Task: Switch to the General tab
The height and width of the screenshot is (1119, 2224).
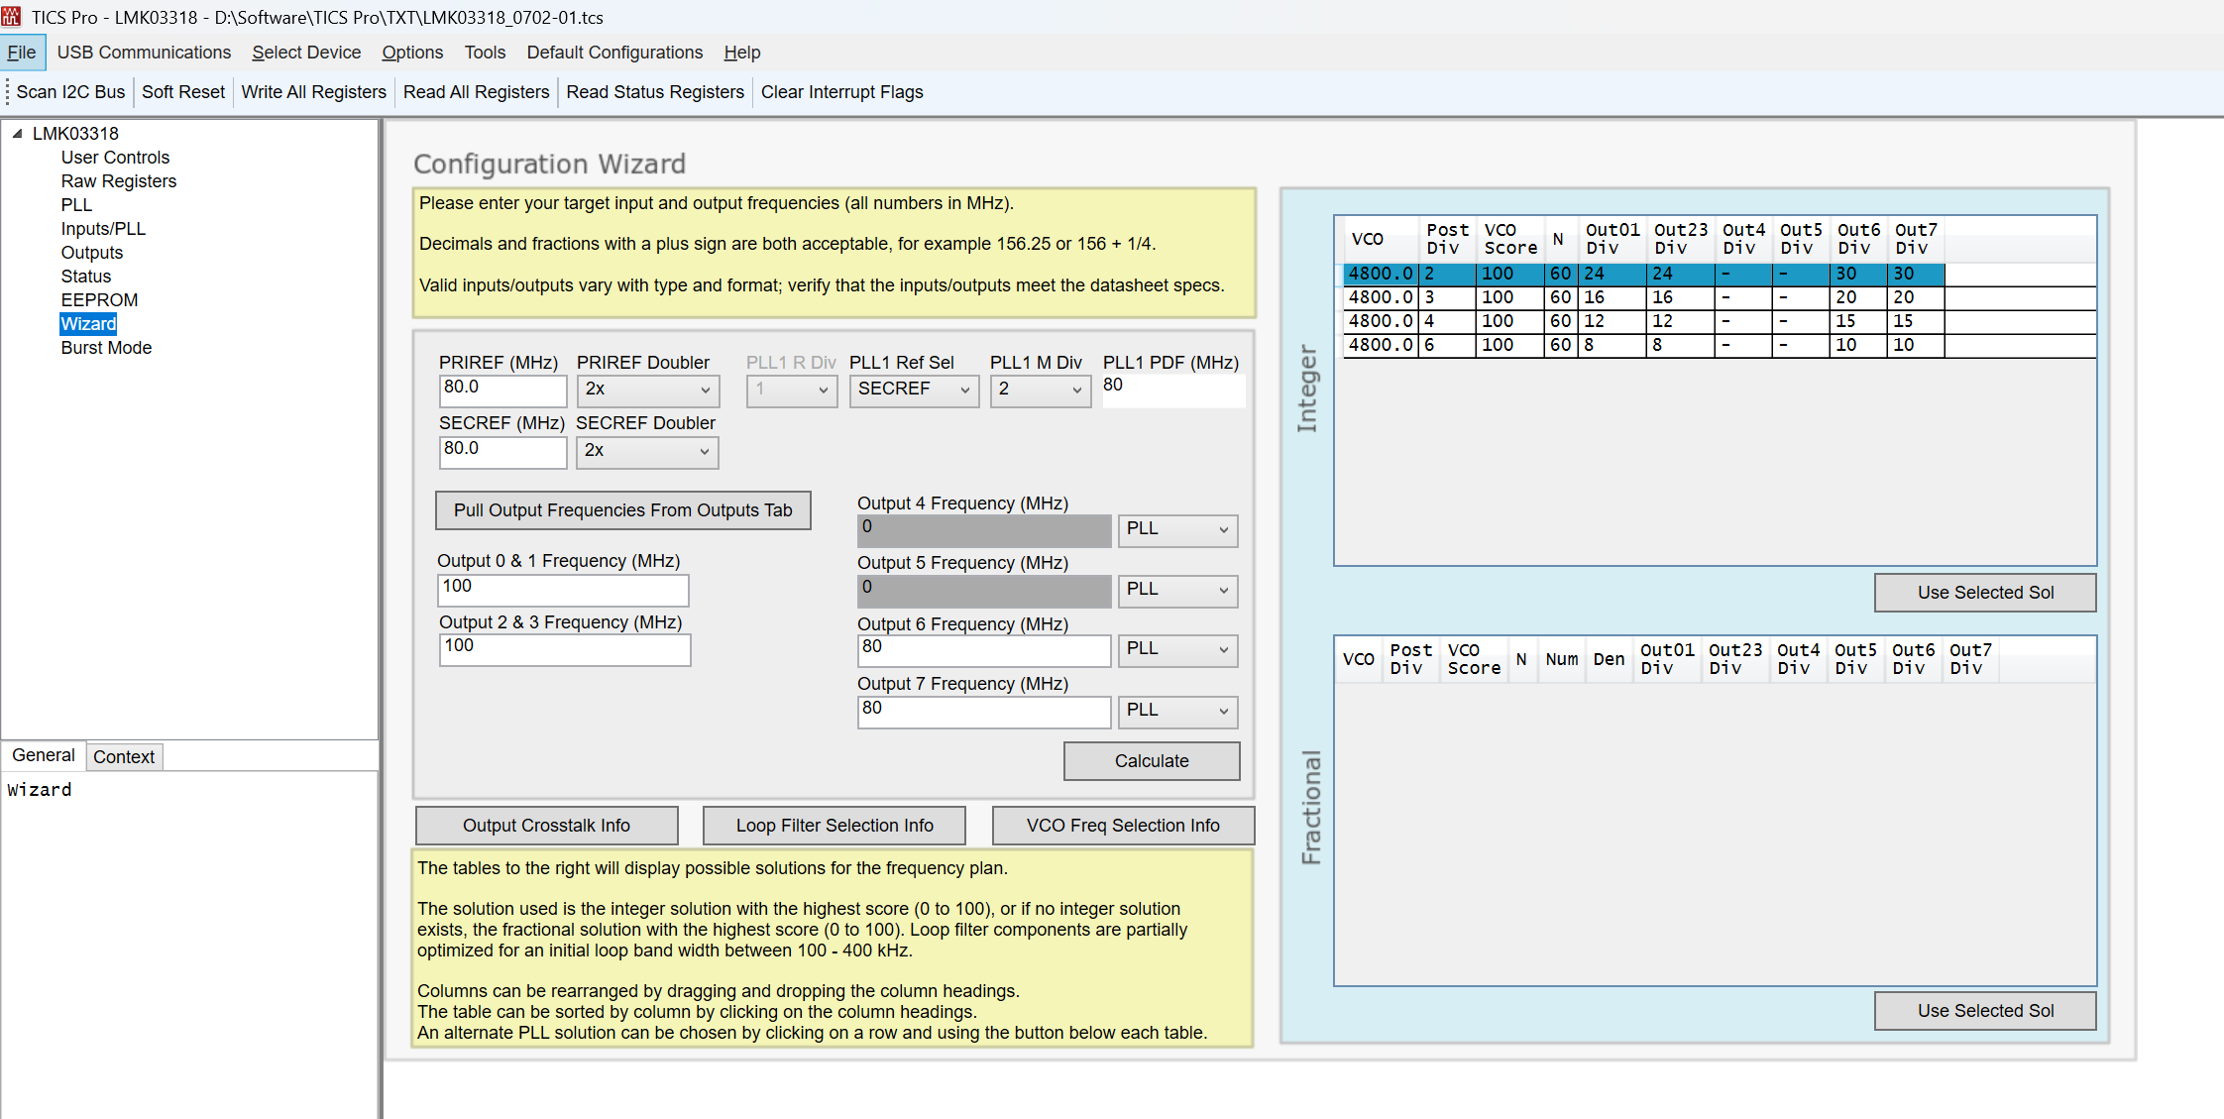Action: point(44,755)
